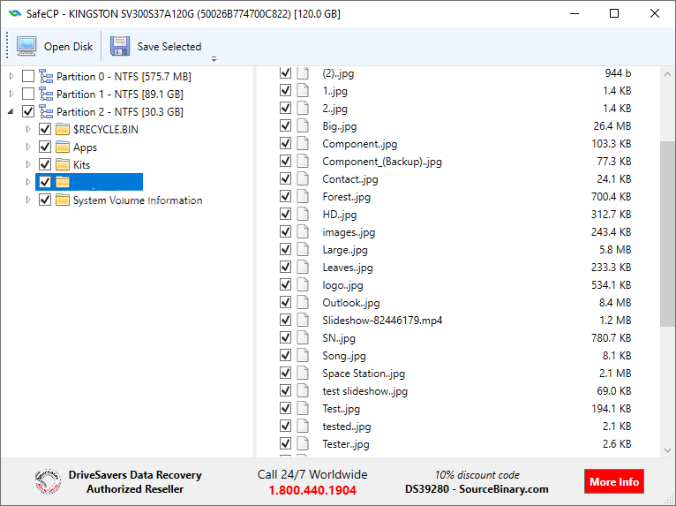Click the file icon next to Outlook..jpg
The width and height of the screenshot is (676, 506).
pos(303,302)
